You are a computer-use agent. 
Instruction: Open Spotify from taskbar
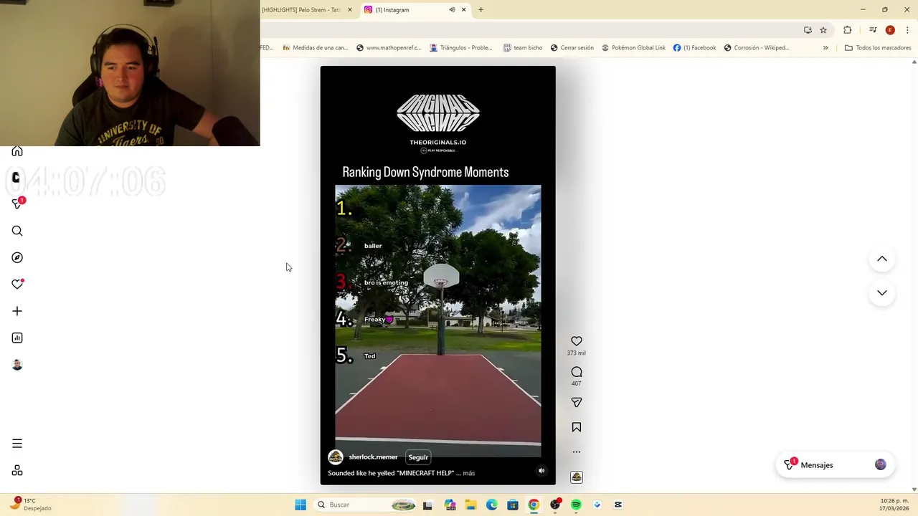pos(576,505)
